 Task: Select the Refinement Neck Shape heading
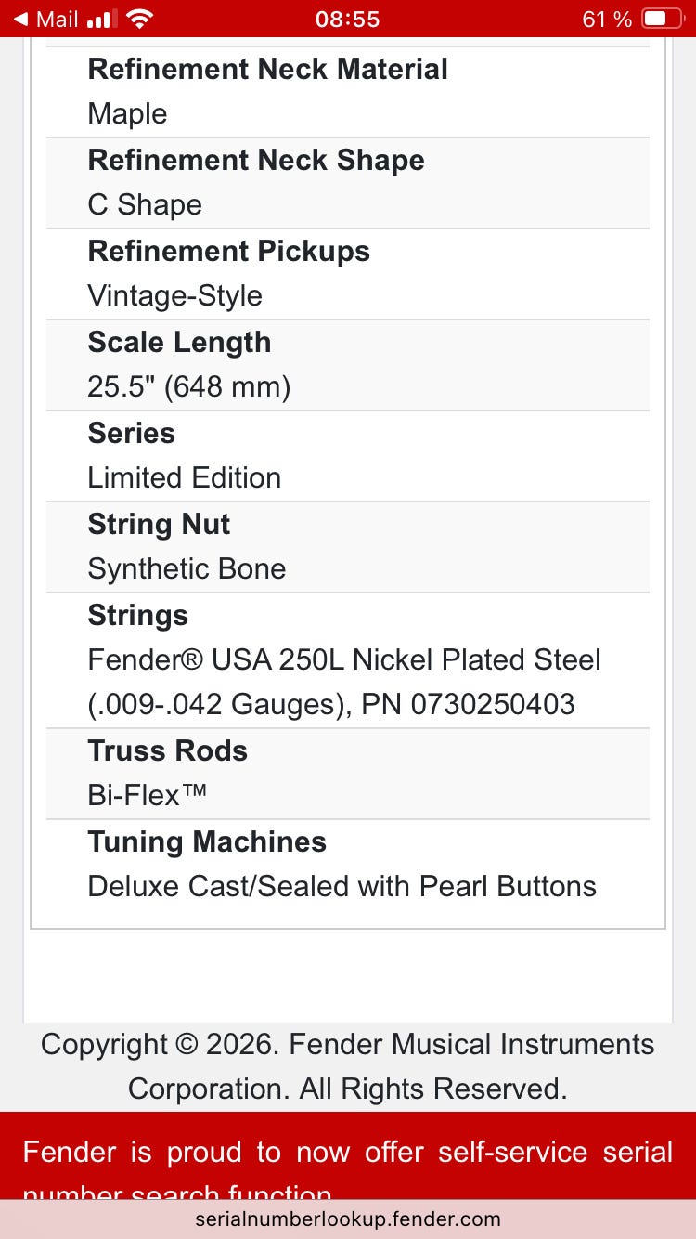[255, 160]
